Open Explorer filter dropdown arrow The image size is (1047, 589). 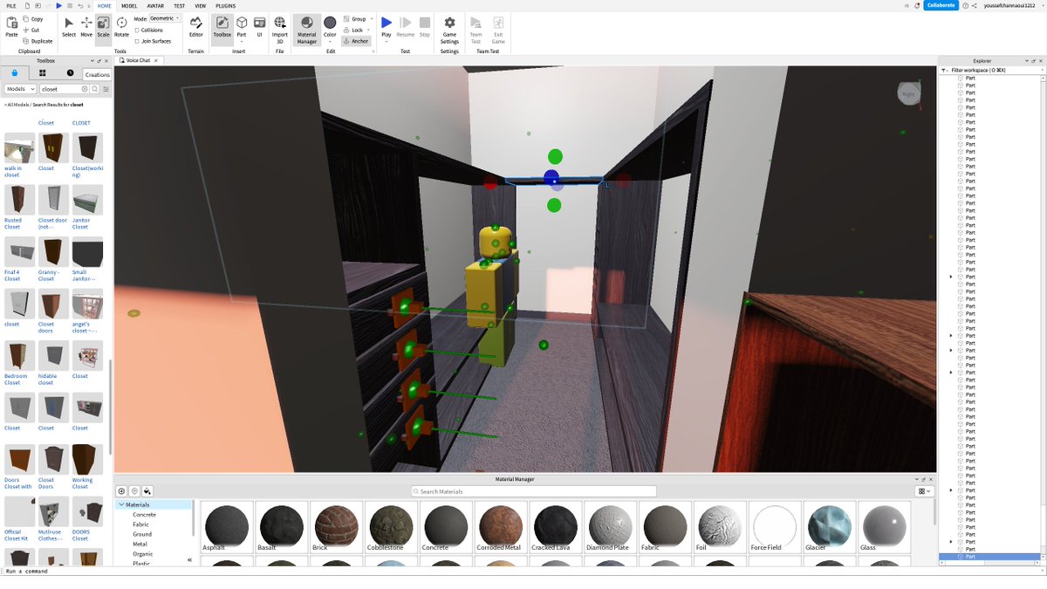point(944,70)
